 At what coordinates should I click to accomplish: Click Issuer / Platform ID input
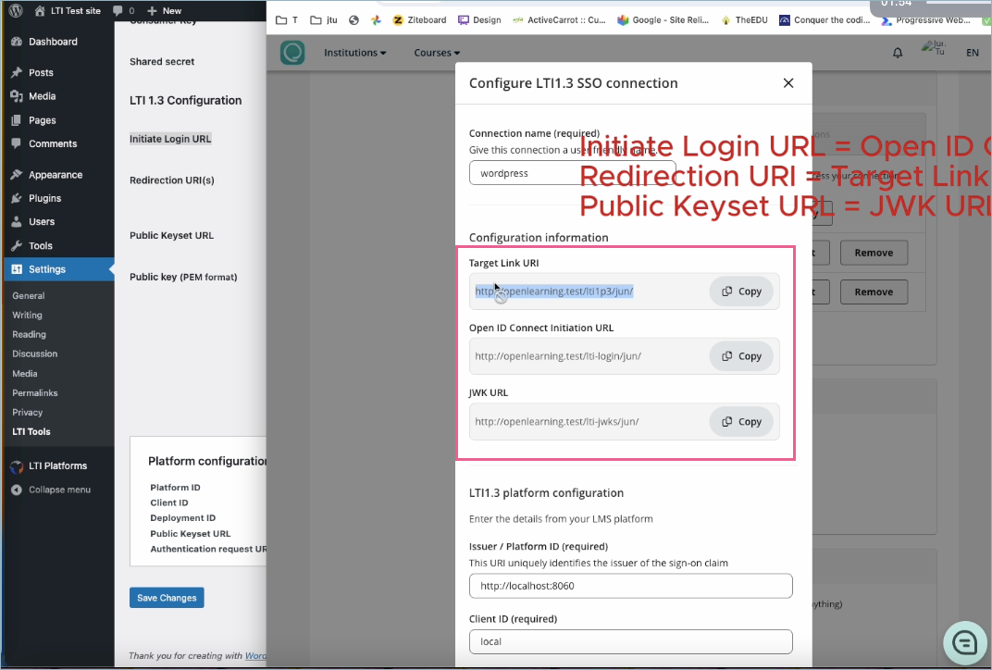[x=631, y=586]
